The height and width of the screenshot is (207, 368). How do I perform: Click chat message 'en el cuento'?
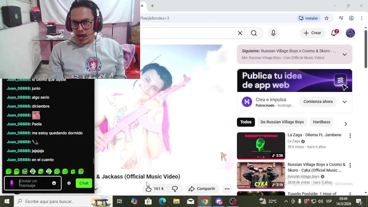(43, 160)
